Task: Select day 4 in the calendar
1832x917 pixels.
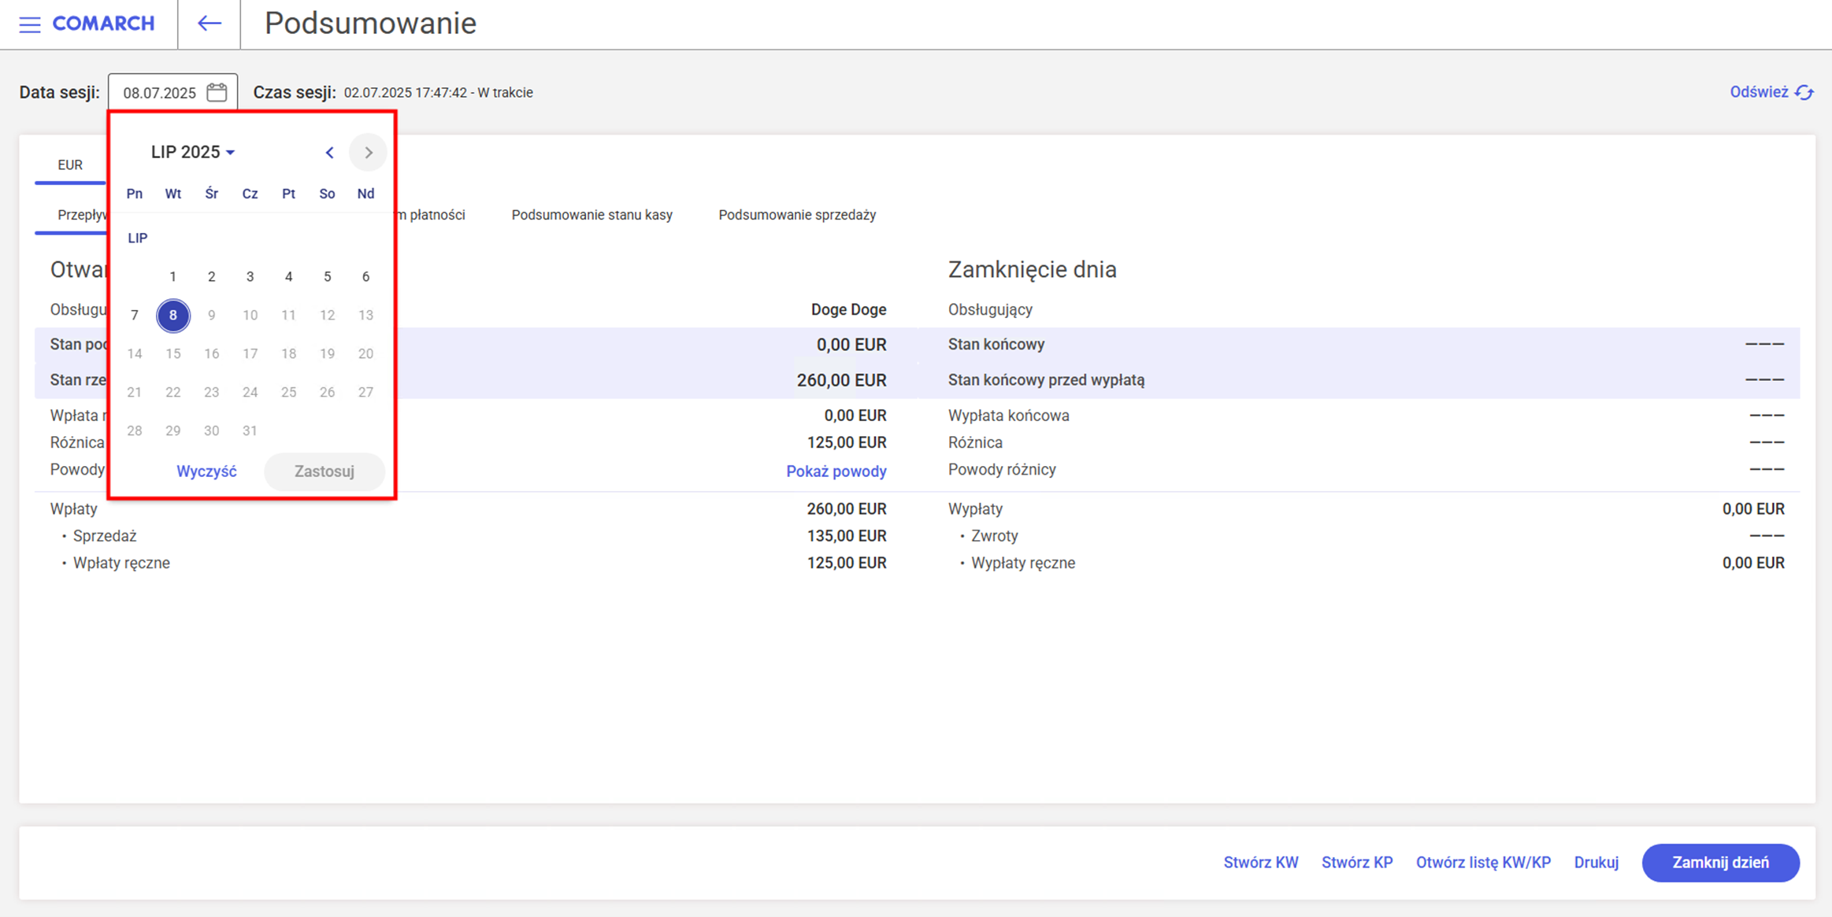Action: (288, 277)
